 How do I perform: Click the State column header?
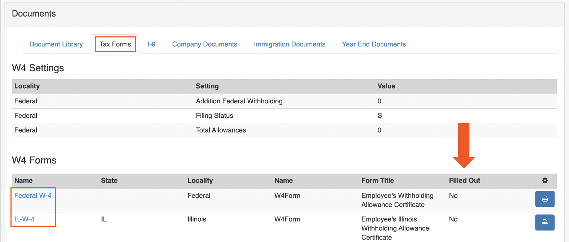pyautogui.click(x=109, y=180)
